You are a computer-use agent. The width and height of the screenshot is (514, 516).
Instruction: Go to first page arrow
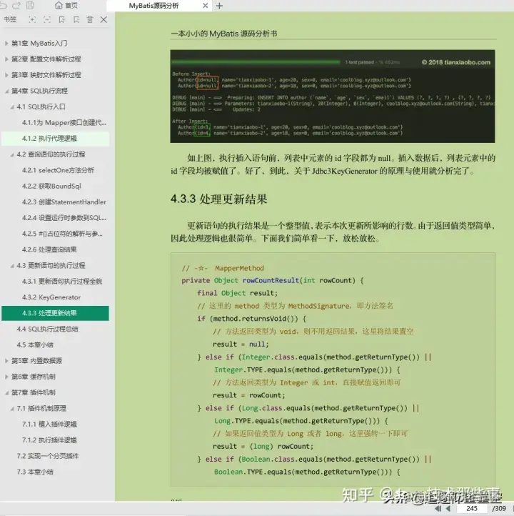point(438,508)
